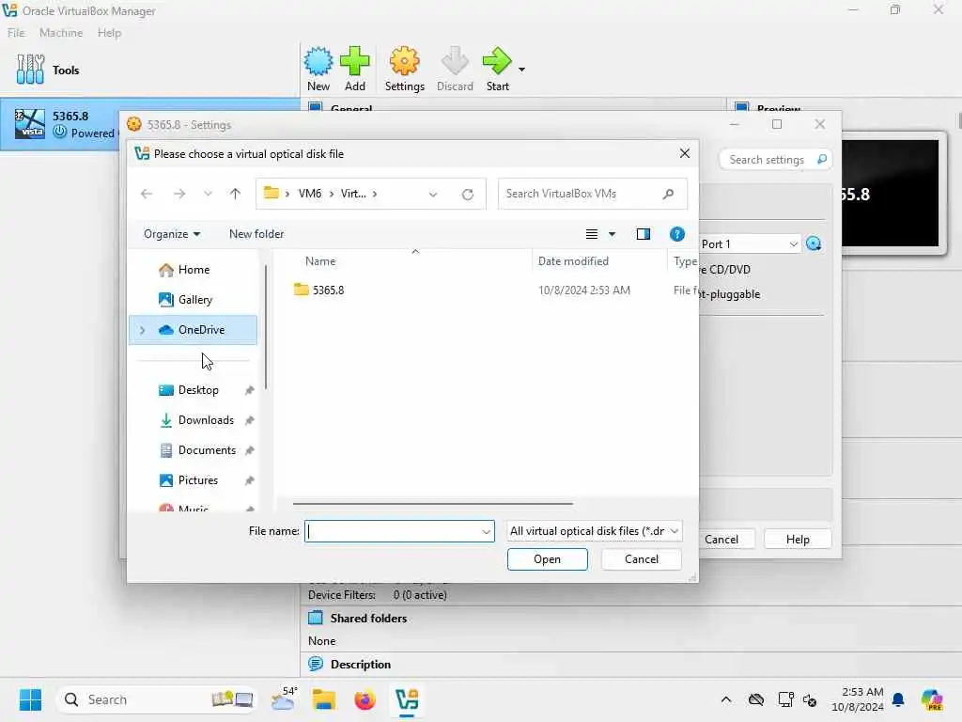Open the File name dropdown arrow
Screen dimensions: 962x722
click(487, 532)
